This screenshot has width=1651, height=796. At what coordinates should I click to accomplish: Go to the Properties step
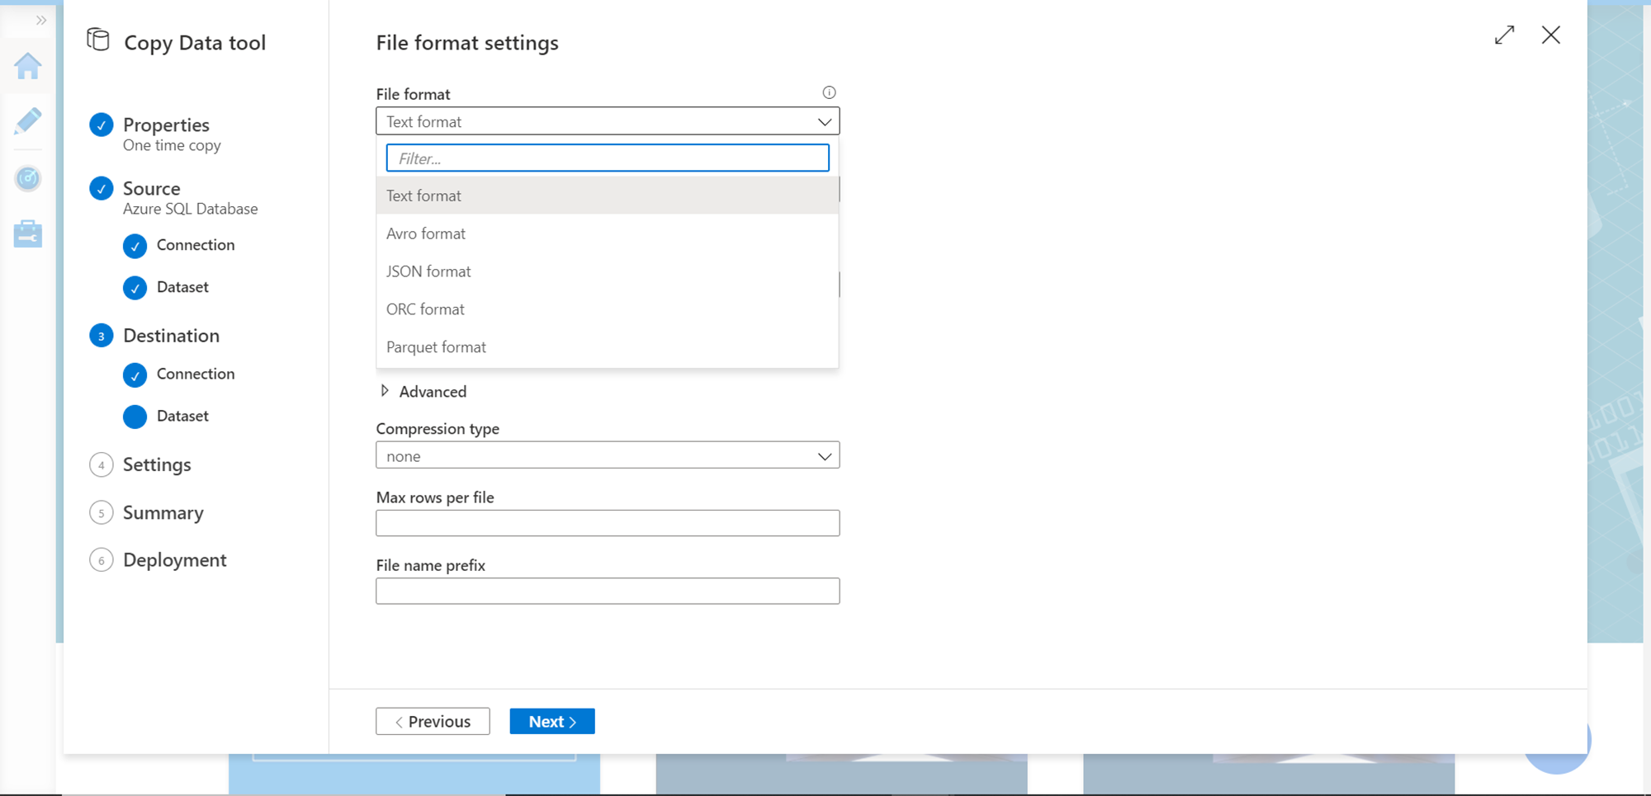pyautogui.click(x=166, y=125)
